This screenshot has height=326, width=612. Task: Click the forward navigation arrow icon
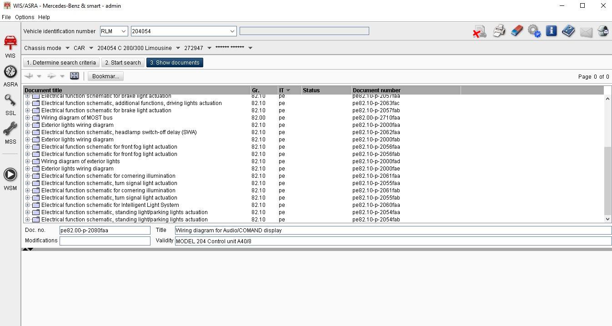51,76
